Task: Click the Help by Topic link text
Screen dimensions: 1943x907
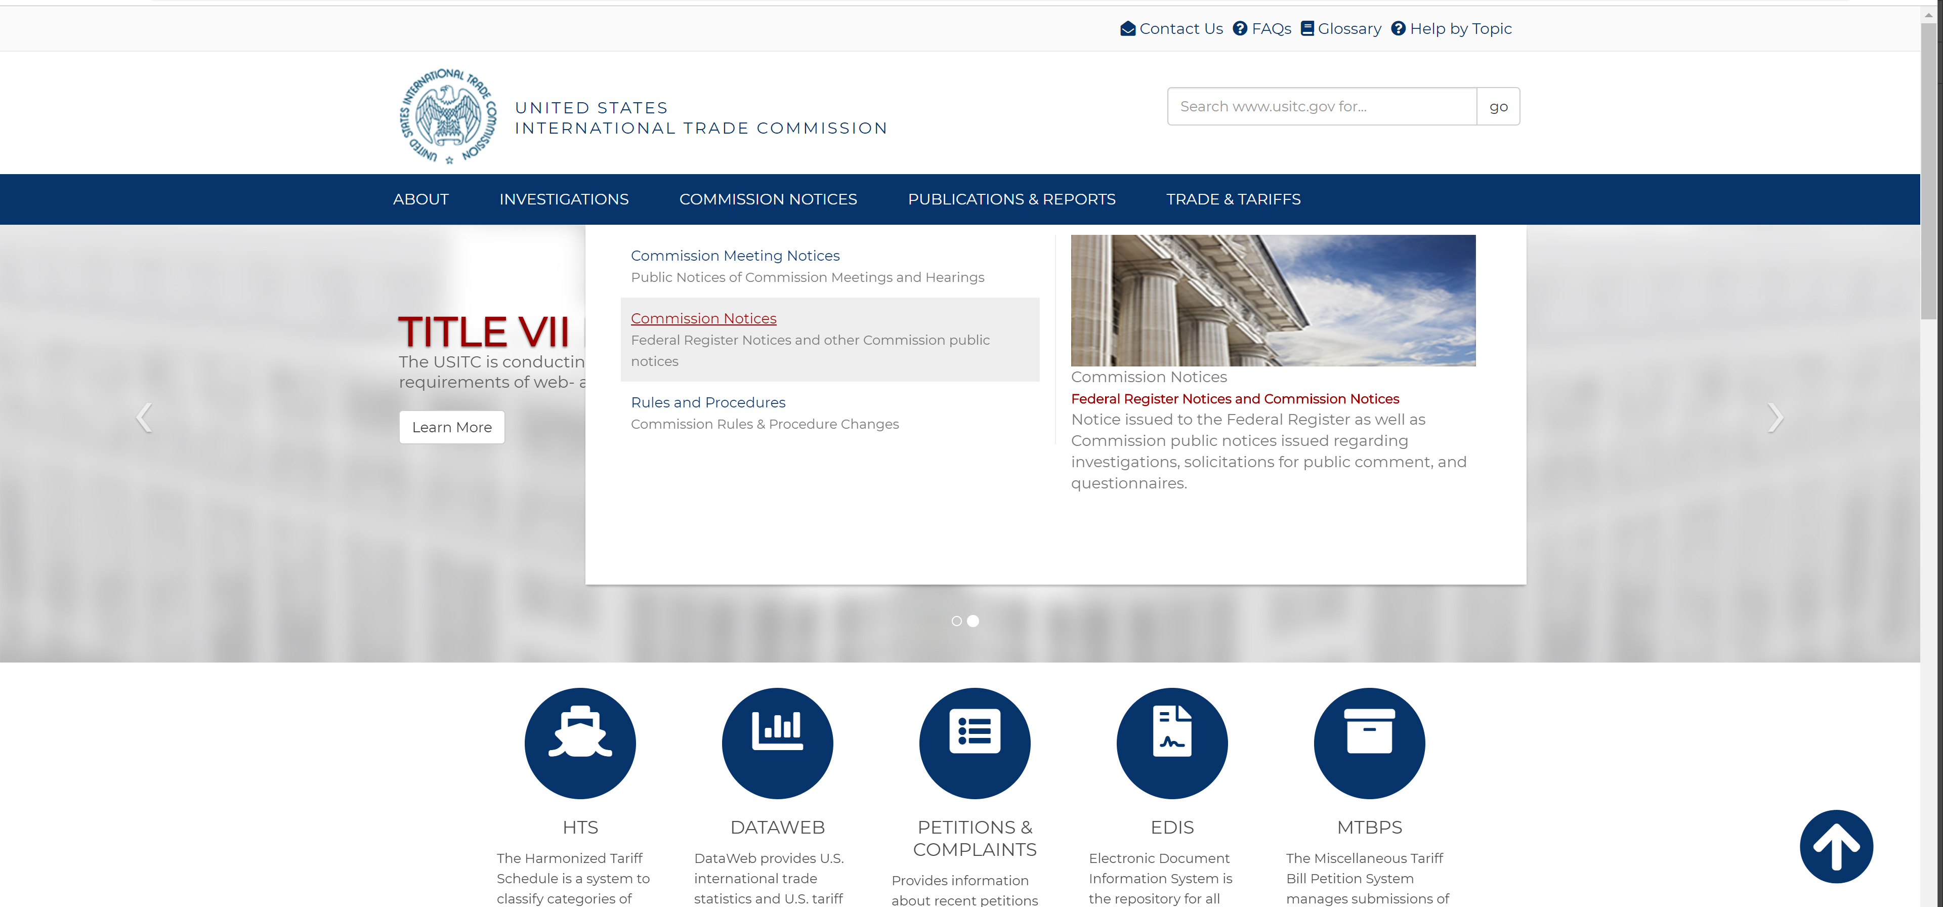Action: 1460,29
